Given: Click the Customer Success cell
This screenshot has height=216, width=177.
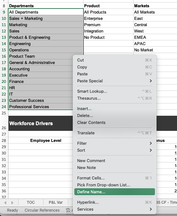Looking at the screenshot, I should (41, 100).
